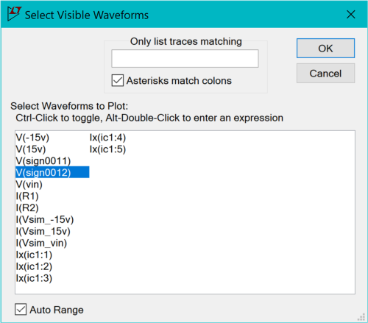Choose V(sign0011) from the list

click(x=43, y=161)
